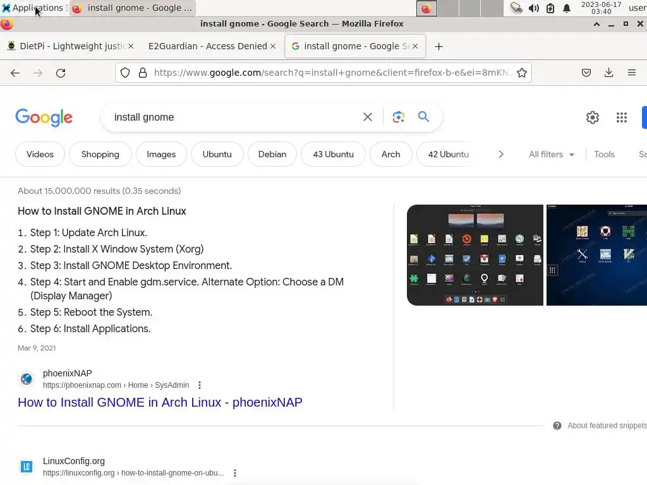Screen dimensions: 647x485
Task: Filter results by Images
Action: tap(161, 154)
